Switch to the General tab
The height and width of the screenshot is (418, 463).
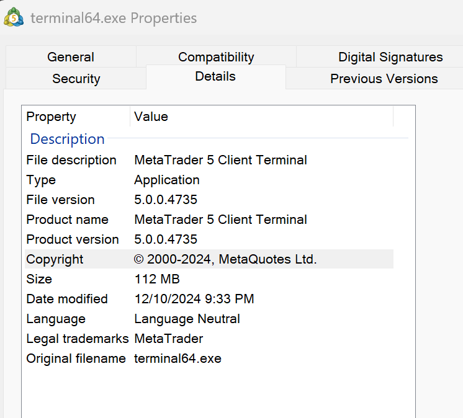(71, 57)
